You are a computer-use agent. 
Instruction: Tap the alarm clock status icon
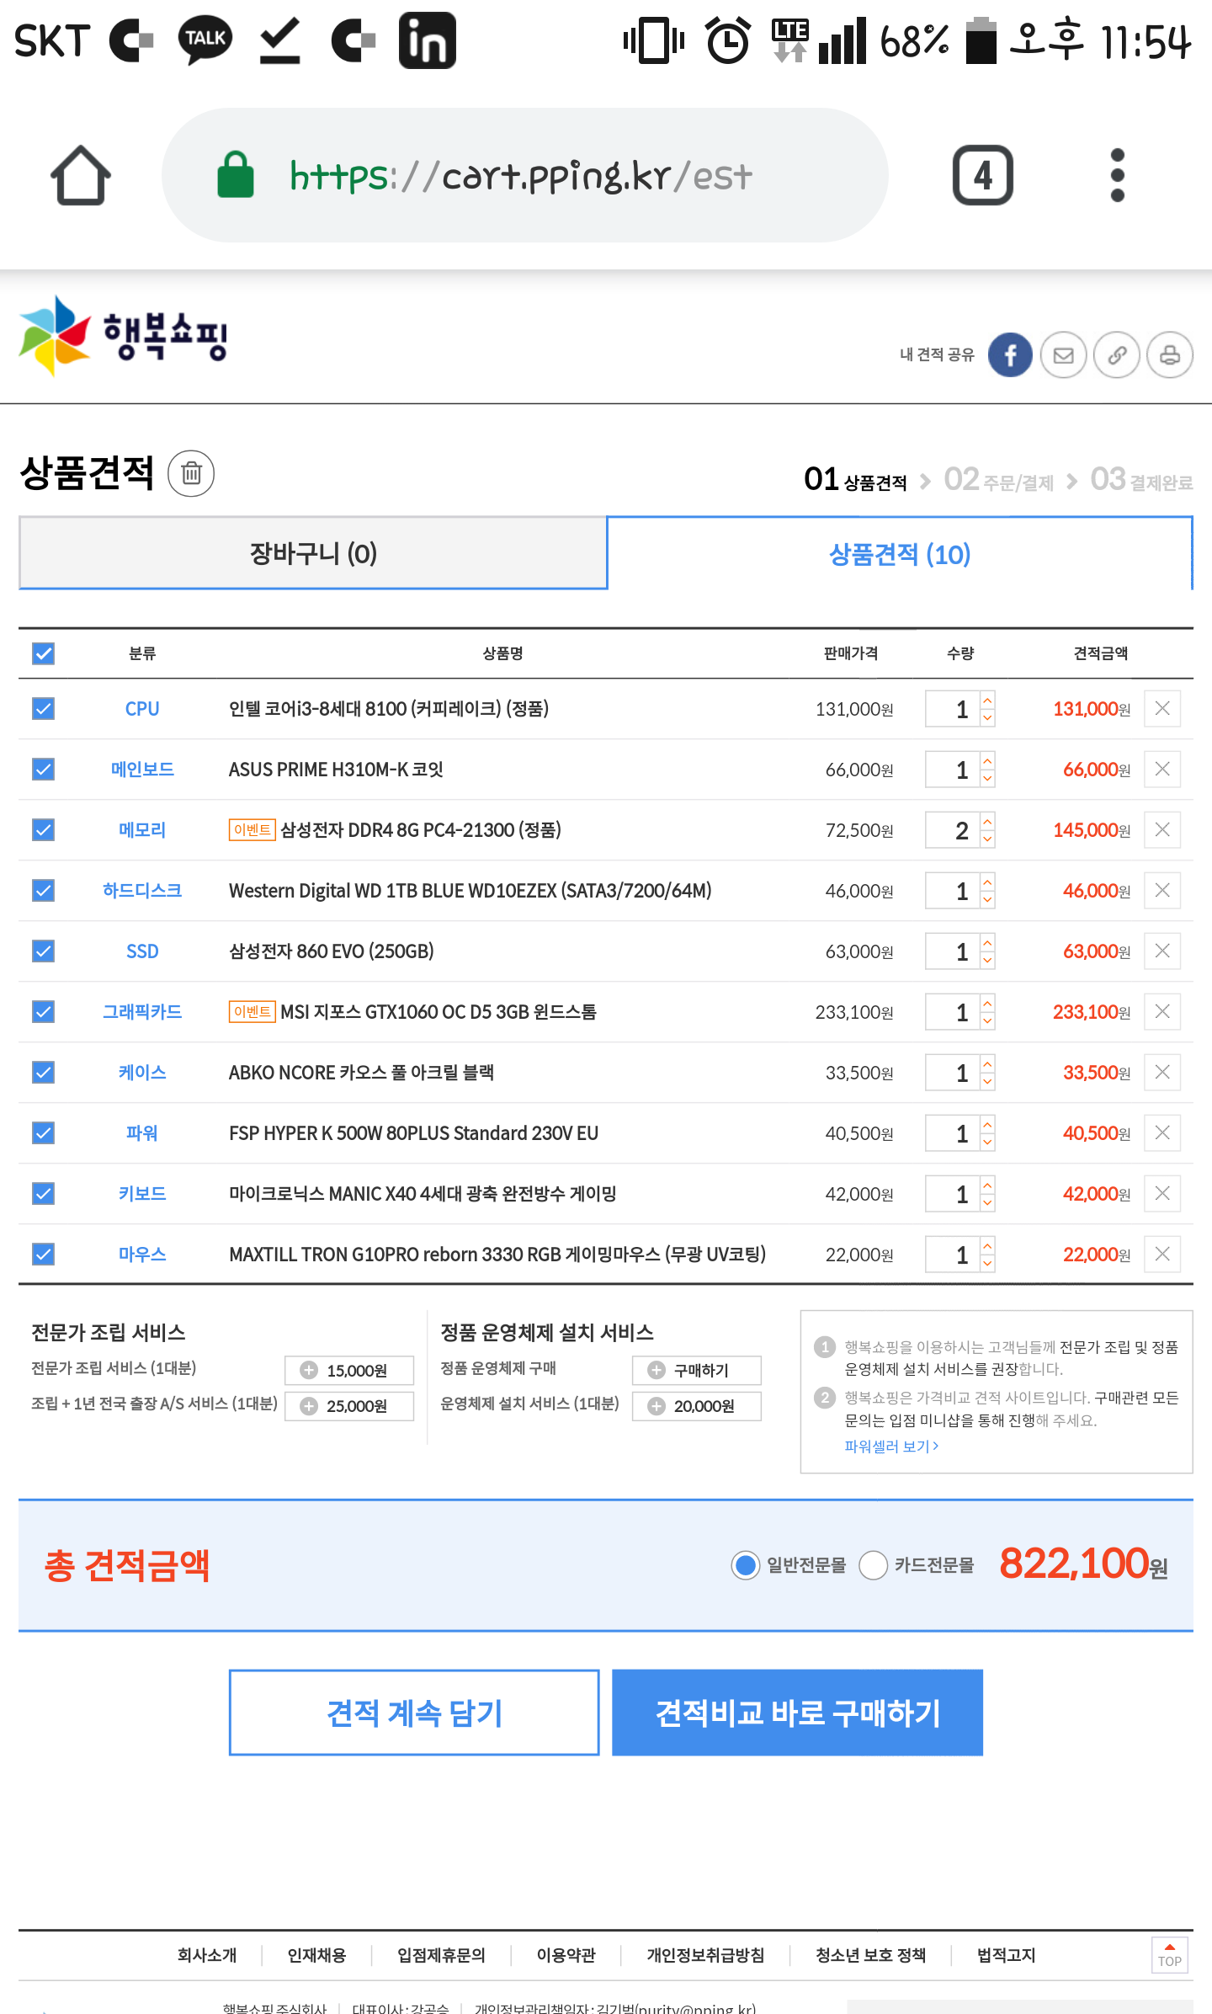(727, 40)
